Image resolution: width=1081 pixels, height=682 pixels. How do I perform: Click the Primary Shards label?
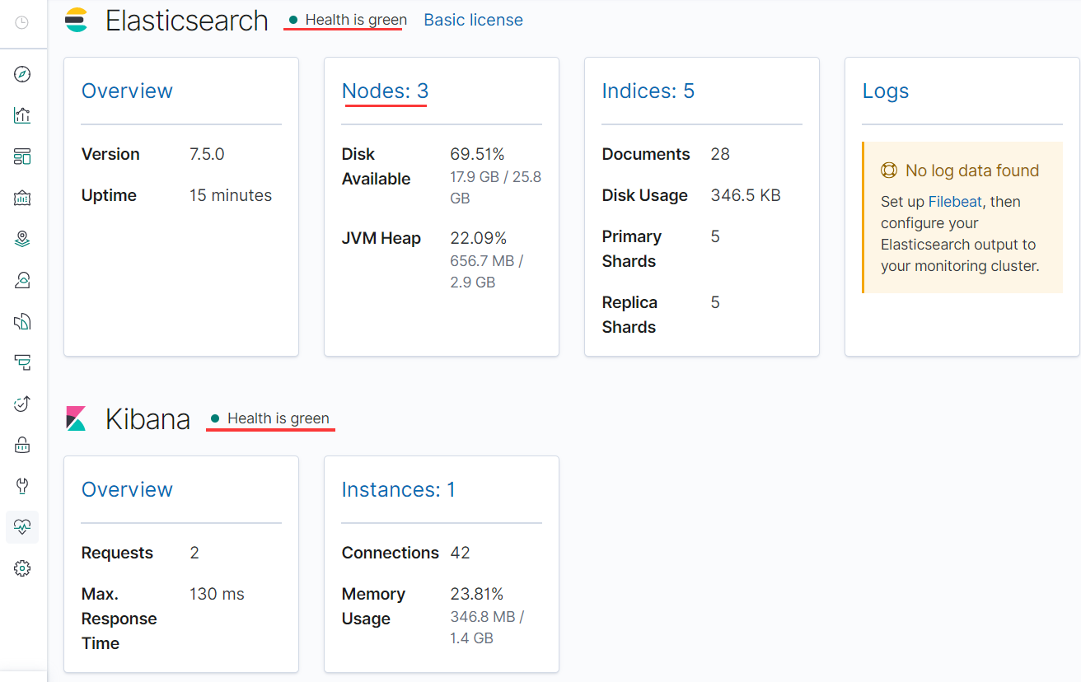point(632,249)
